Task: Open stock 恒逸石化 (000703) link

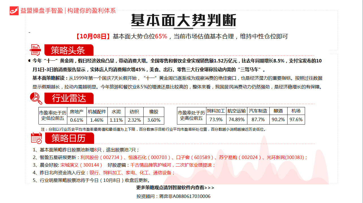Action: [x=150, y=158]
